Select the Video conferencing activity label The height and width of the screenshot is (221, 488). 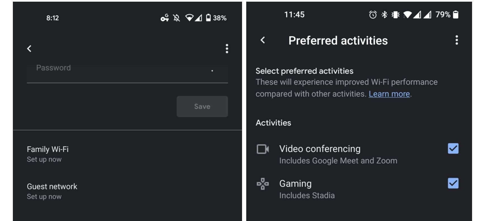(x=320, y=149)
